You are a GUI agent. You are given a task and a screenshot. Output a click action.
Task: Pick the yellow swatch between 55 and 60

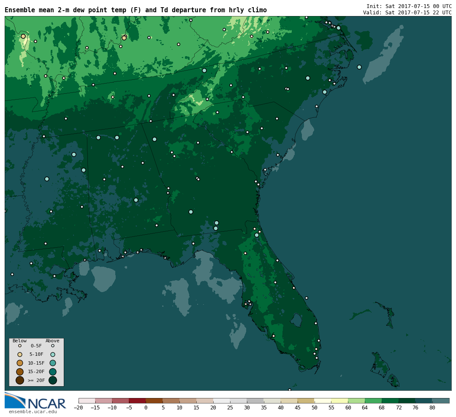tap(340, 401)
